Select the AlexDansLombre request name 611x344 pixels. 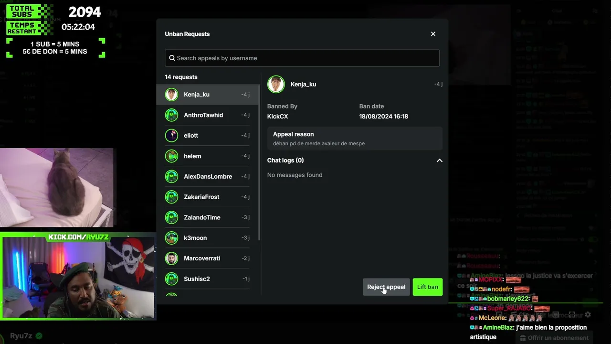(x=208, y=177)
